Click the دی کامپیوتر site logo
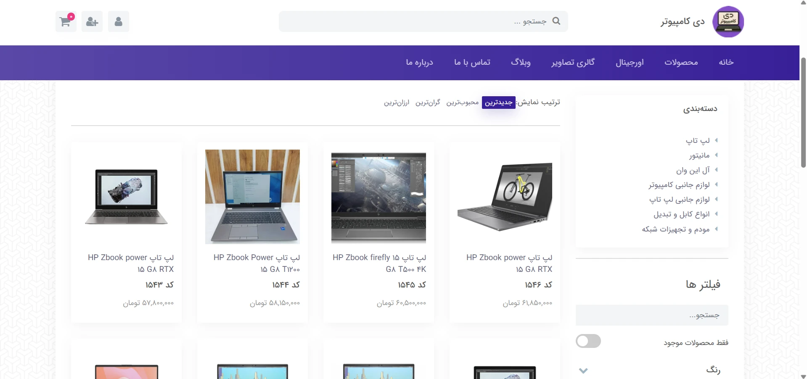Screen dimensions: 807x379 click(x=728, y=21)
